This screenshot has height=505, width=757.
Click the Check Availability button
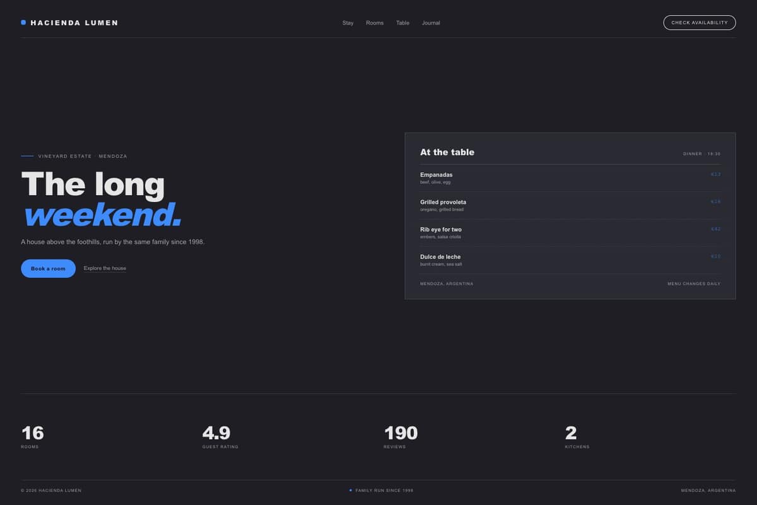click(700, 23)
